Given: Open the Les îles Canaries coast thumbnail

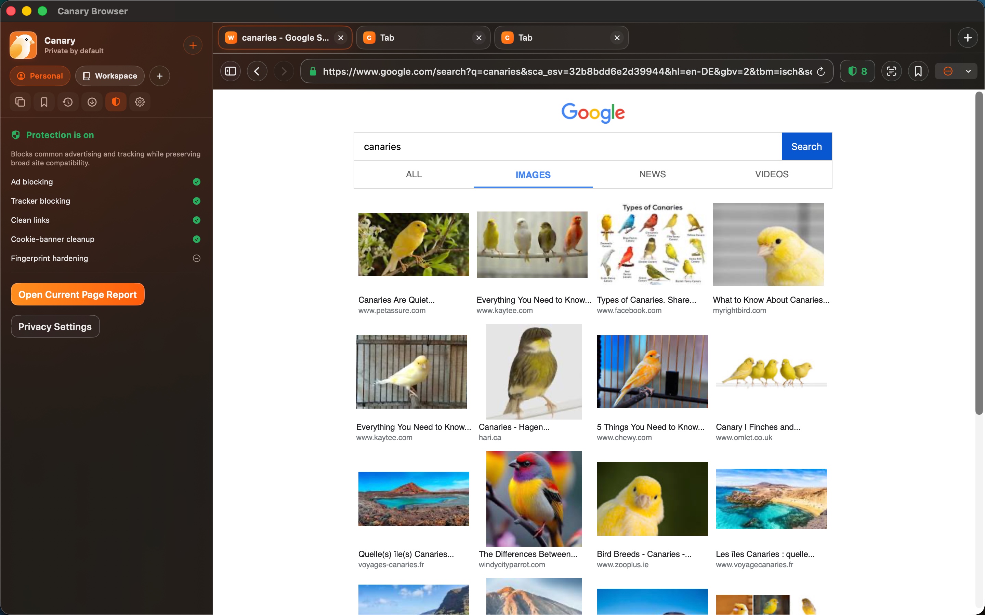Looking at the screenshot, I should [x=771, y=499].
